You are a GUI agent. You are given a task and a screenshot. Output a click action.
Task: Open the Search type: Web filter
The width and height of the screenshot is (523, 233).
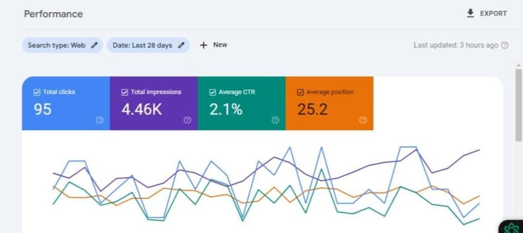pyautogui.click(x=57, y=45)
